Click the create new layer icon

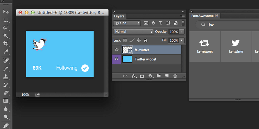point(167,76)
